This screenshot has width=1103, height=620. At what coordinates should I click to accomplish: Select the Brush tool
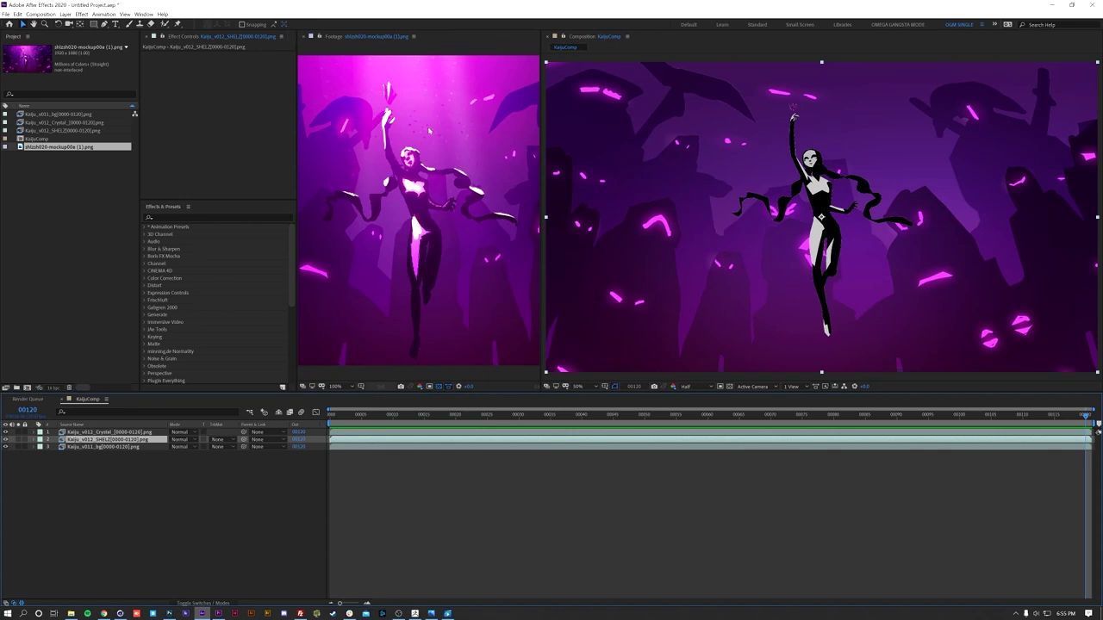(128, 24)
